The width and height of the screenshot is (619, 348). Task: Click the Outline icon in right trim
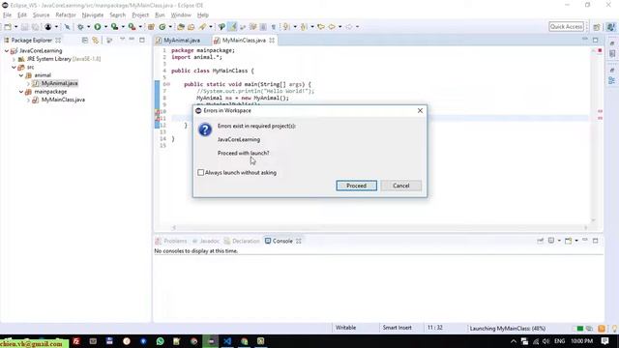[x=612, y=80]
